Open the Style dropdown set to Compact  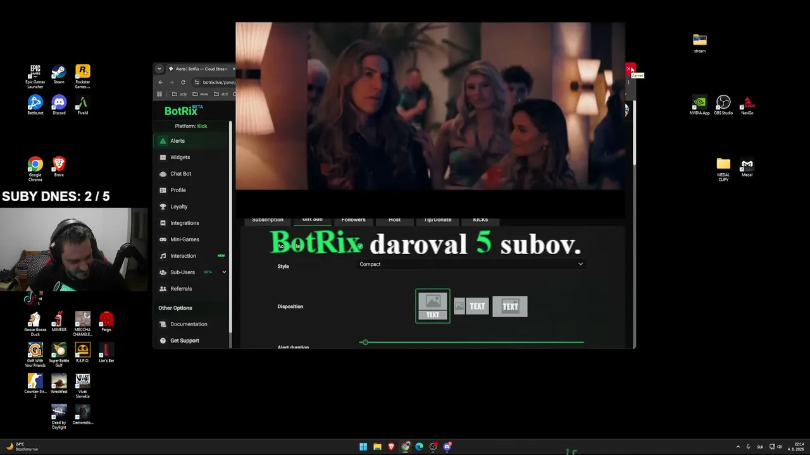471,264
